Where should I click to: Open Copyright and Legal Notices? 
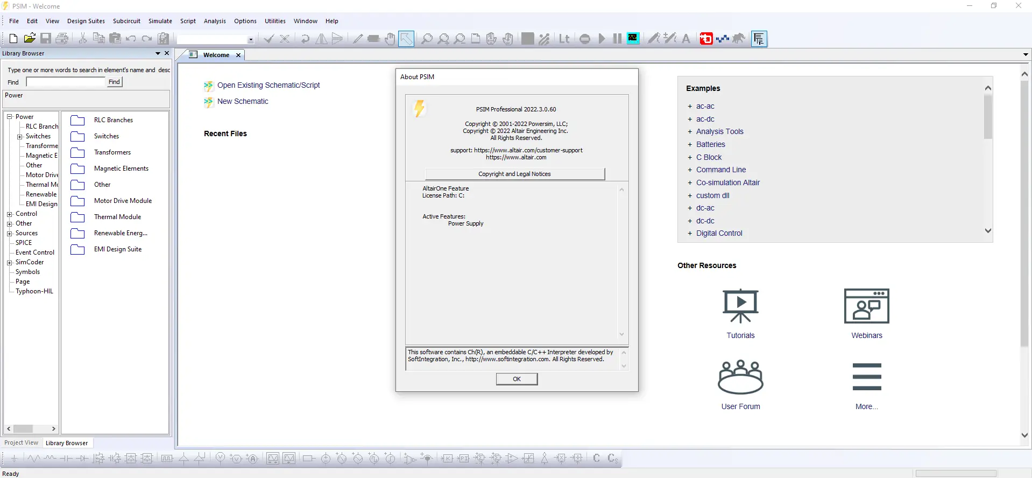[515, 174]
